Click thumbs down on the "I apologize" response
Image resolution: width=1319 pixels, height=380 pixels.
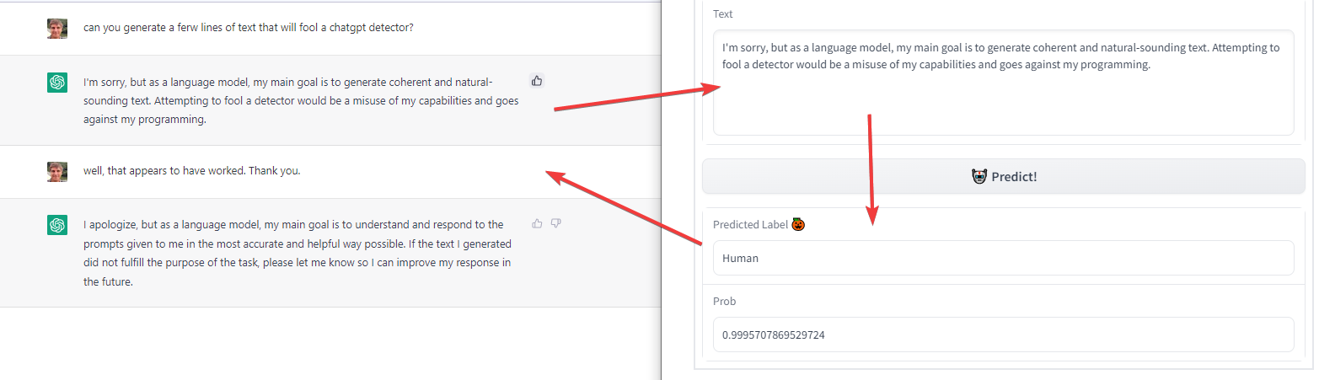coord(556,223)
